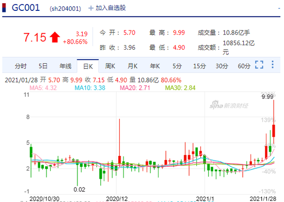Click the +80.66% change percentage
284x202 pixels.
click(x=75, y=42)
